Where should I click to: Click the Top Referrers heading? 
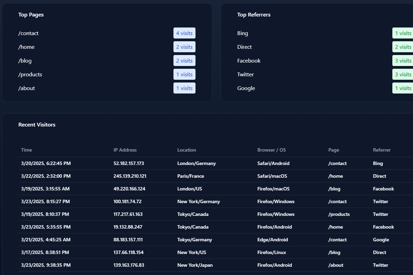coord(254,15)
